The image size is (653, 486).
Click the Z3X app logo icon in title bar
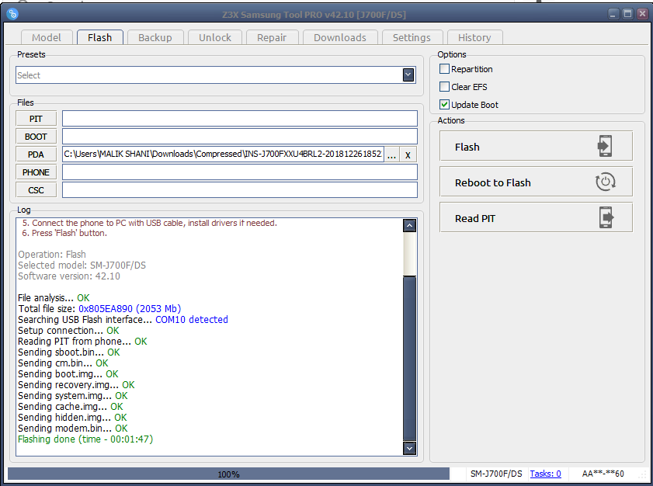(12, 14)
